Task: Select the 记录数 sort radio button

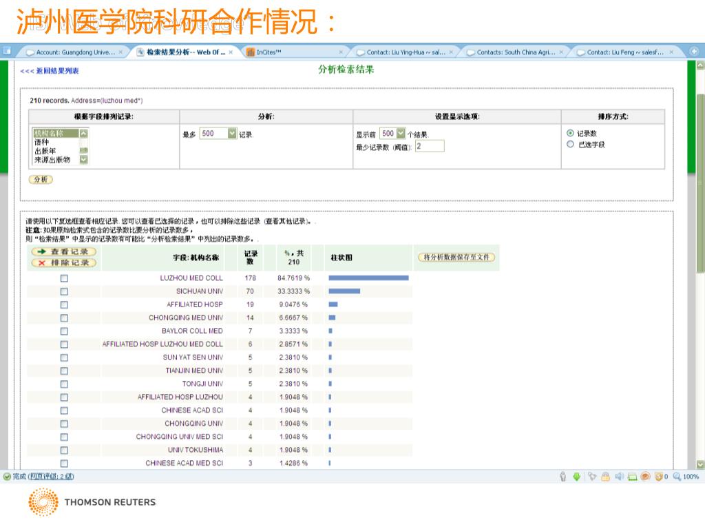Action: pyautogui.click(x=570, y=133)
